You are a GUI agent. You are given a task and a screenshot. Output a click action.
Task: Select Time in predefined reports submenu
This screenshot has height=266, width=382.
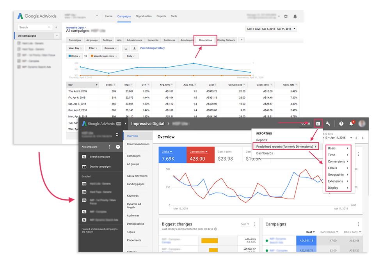click(x=338, y=155)
